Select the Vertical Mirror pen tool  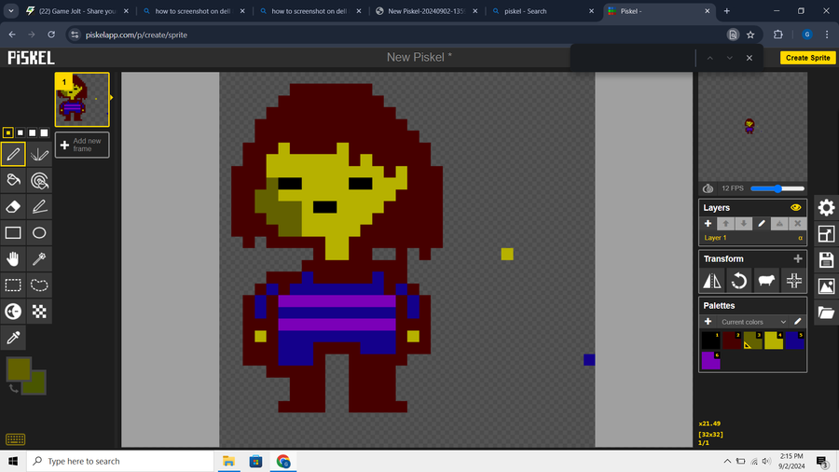pyautogui.click(x=39, y=154)
